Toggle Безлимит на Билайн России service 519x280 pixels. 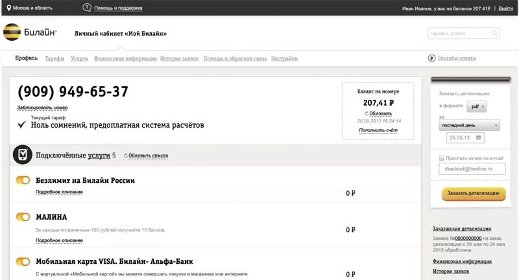(23, 180)
